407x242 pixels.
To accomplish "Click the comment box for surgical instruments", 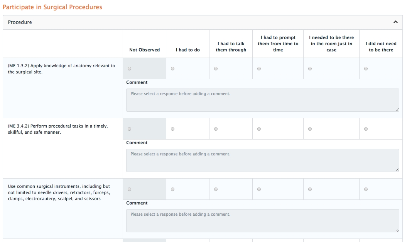I will [x=262, y=221].
